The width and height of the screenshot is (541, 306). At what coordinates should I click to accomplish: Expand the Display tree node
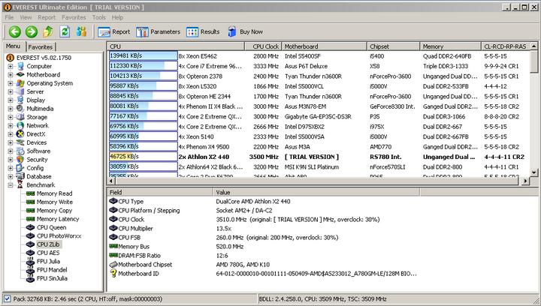point(11,100)
